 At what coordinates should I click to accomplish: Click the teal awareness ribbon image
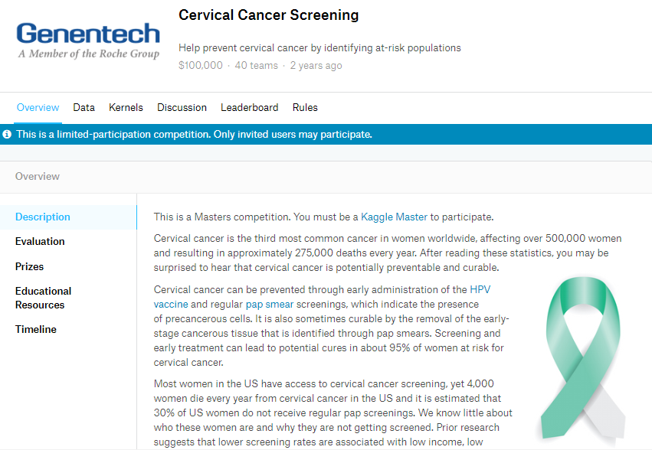click(583, 357)
